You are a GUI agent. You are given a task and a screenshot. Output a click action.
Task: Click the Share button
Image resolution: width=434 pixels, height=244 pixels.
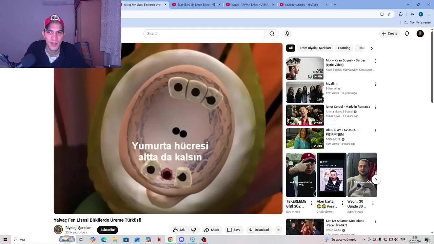(212, 230)
